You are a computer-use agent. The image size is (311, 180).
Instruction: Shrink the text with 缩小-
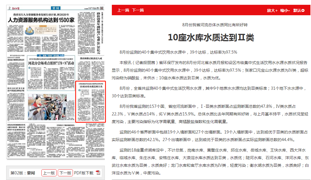click(x=285, y=10)
